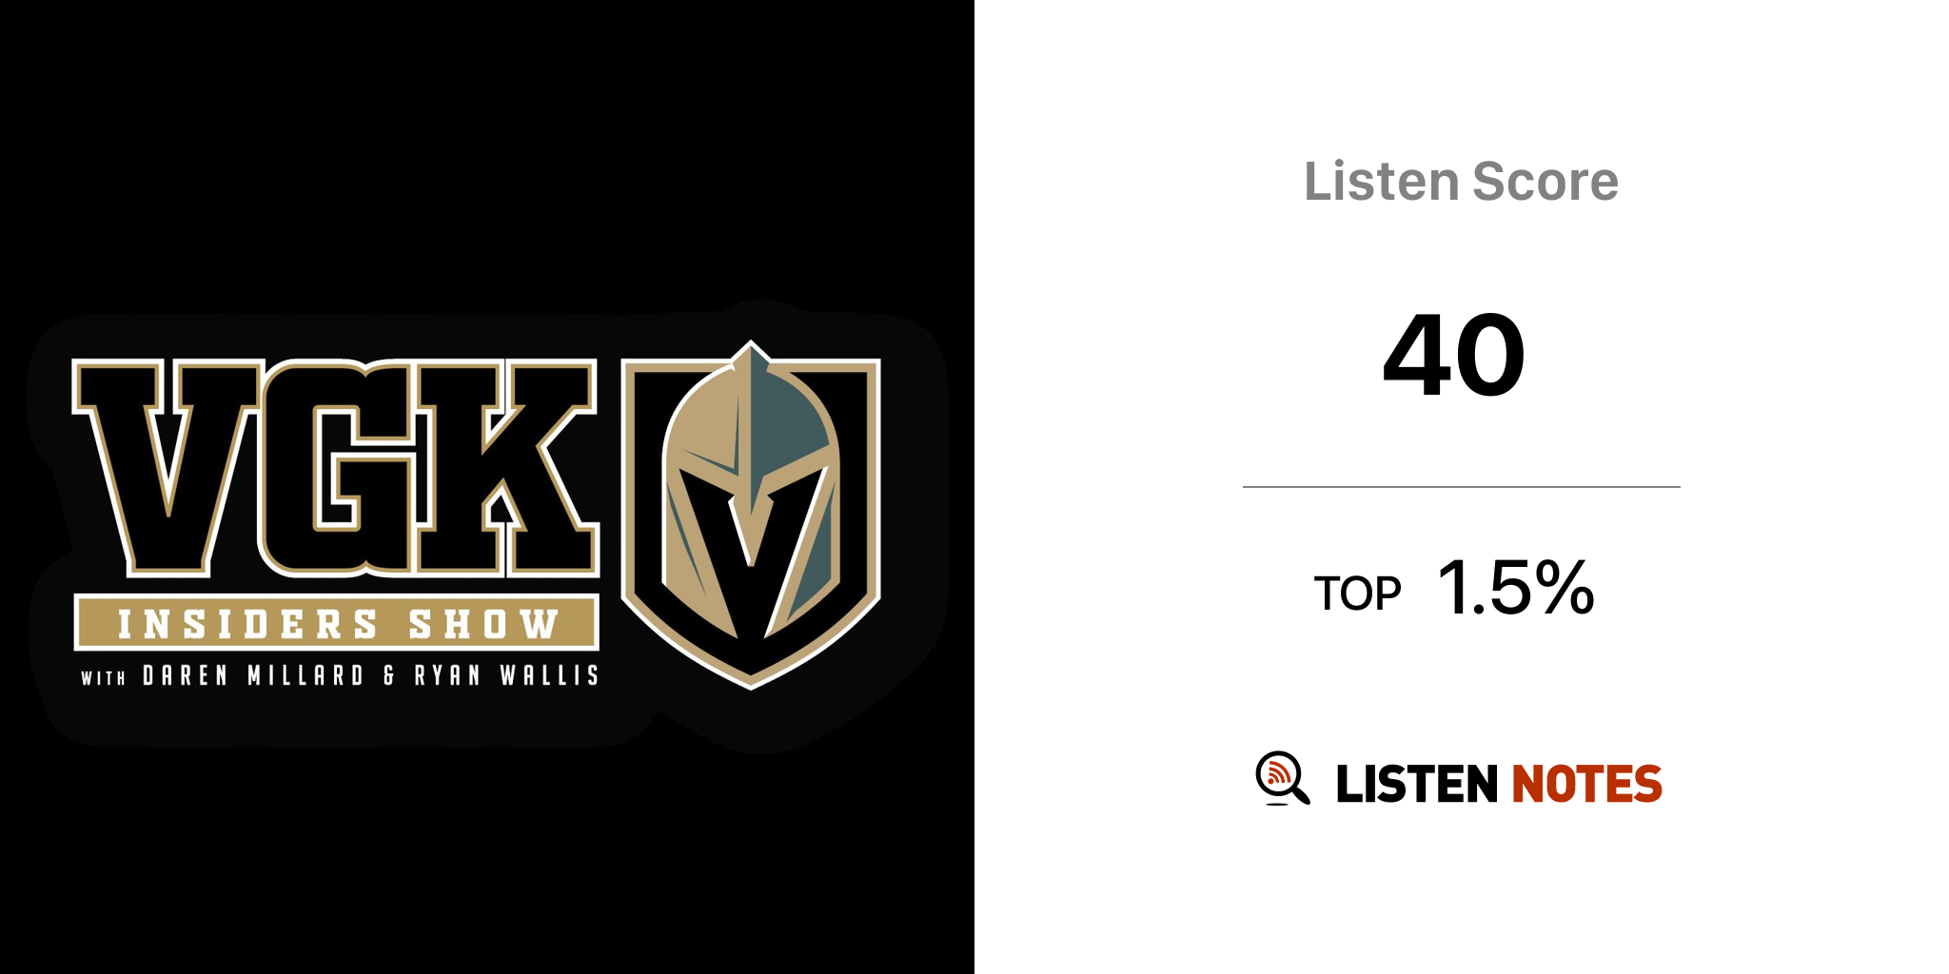1949x974 pixels.
Task: Click the Listen Score heading
Action: pos(1461,182)
